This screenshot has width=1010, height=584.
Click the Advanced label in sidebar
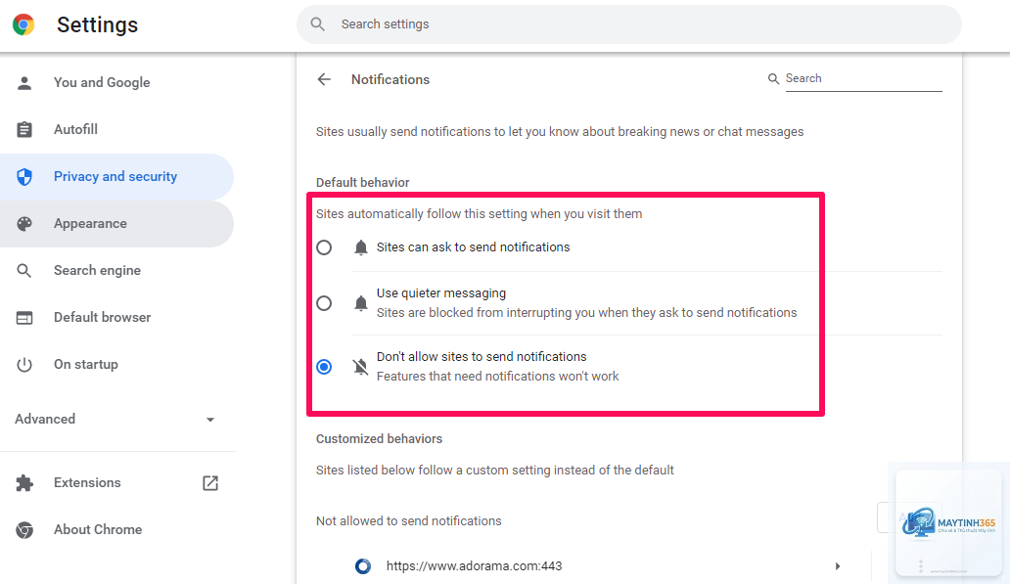[45, 419]
